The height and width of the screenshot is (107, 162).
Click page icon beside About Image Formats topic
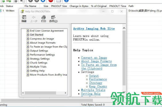click(x=28, y=43)
